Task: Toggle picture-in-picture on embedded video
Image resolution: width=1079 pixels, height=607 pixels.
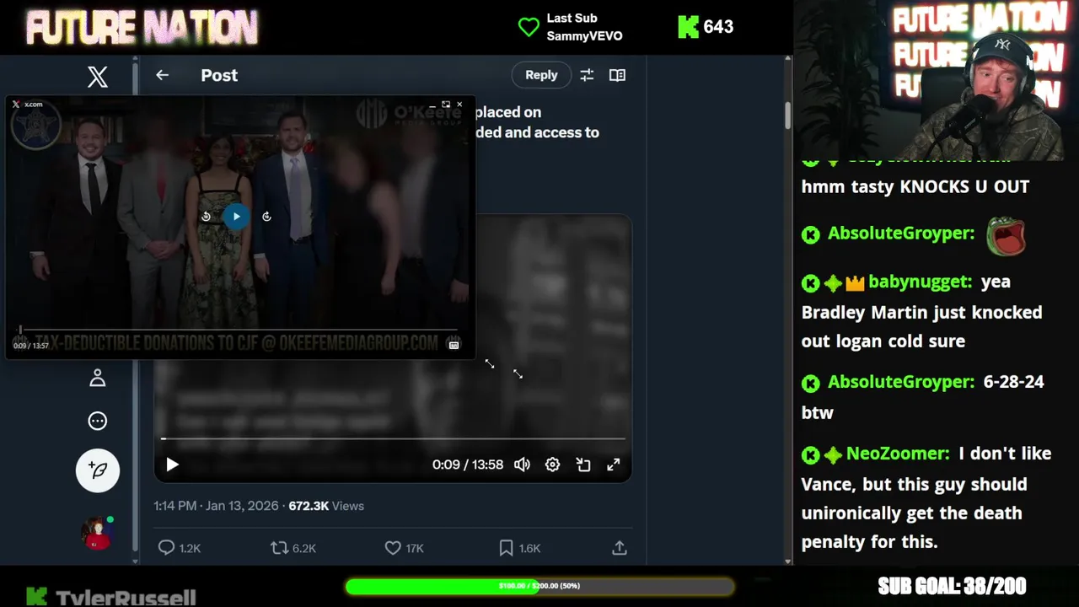Action: pos(583,465)
